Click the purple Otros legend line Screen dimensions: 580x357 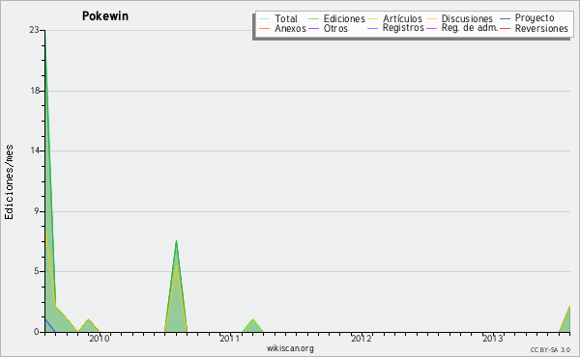[313, 28]
